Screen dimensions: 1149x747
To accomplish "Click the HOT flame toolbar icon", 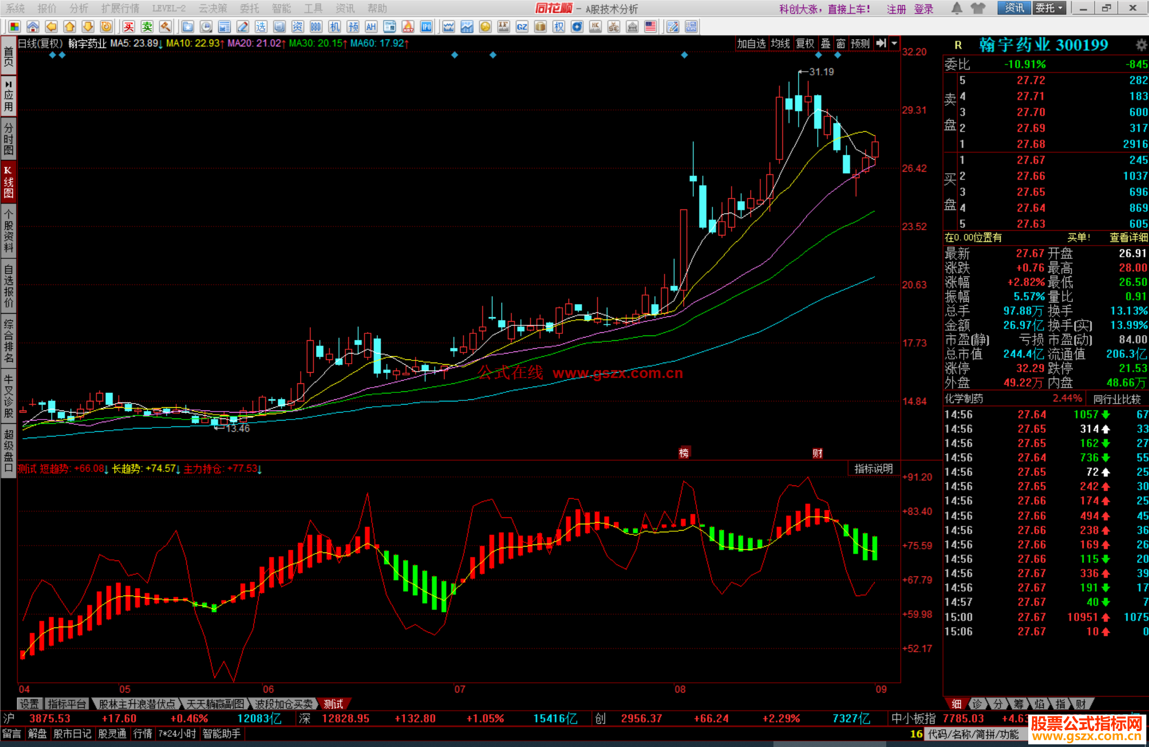I will (x=408, y=27).
